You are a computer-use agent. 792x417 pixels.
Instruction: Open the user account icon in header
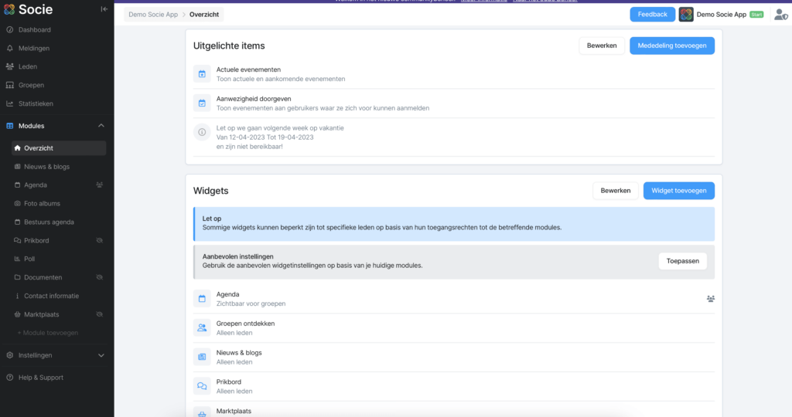(x=781, y=15)
